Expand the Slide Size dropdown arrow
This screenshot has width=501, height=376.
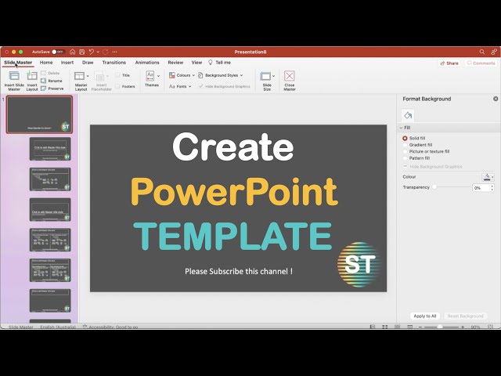[x=273, y=76]
